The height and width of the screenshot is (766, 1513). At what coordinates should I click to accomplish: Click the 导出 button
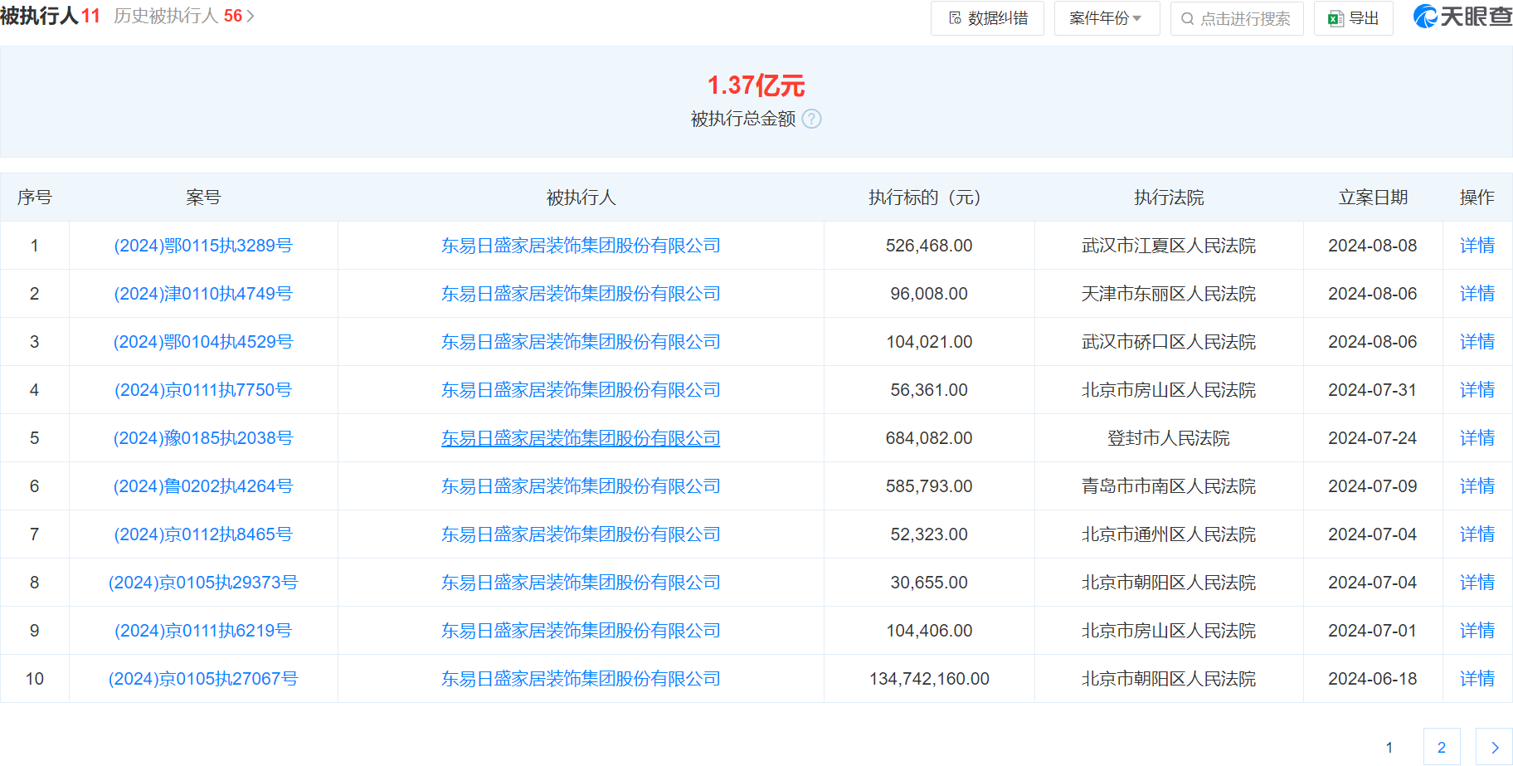[x=1354, y=18]
